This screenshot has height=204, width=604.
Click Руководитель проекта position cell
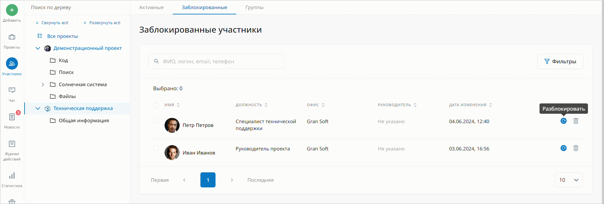pyautogui.click(x=263, y=149)
